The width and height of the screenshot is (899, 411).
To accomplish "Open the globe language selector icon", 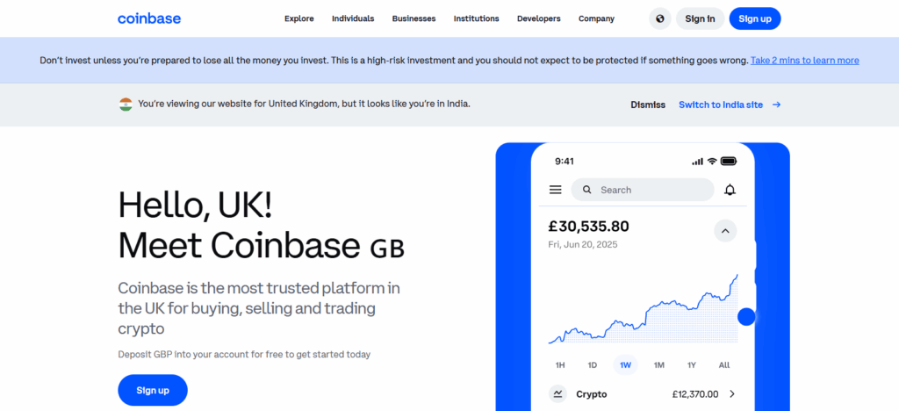I will (660, 18).
